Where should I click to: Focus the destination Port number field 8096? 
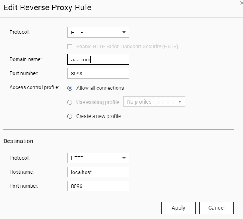[98, 186]
